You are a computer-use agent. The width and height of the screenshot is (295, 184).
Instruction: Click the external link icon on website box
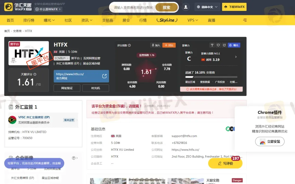point(104,76)
